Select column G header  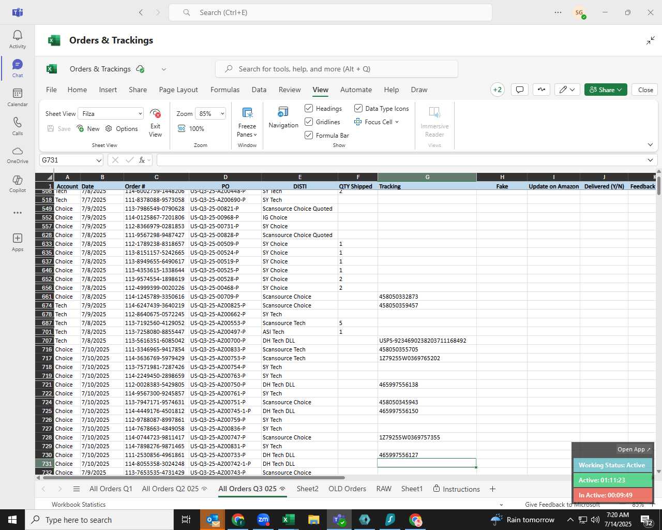(427, 177)
